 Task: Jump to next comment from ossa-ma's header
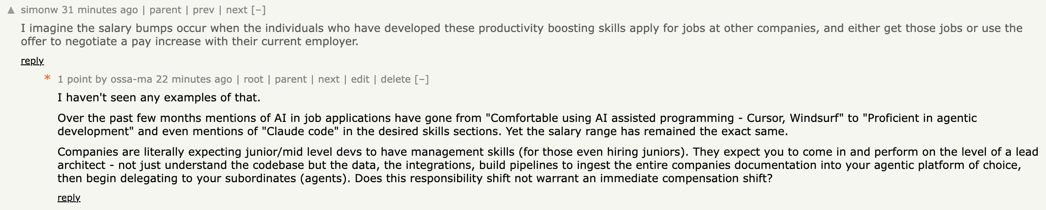point(328,79)
